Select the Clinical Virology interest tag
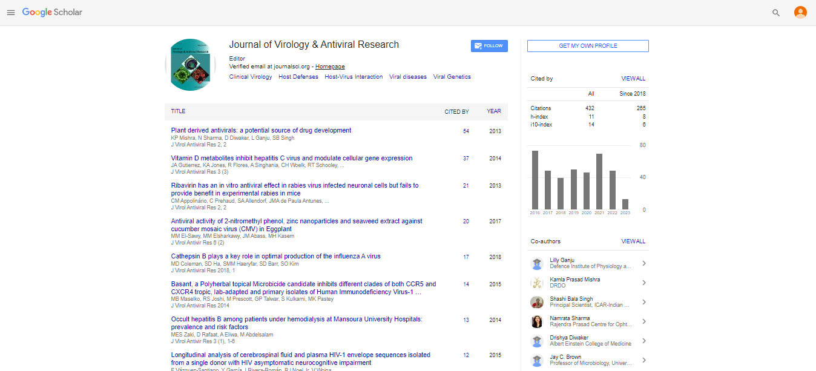Image resolution: width=816 pixels, height=371 pixels. [251, 77]
